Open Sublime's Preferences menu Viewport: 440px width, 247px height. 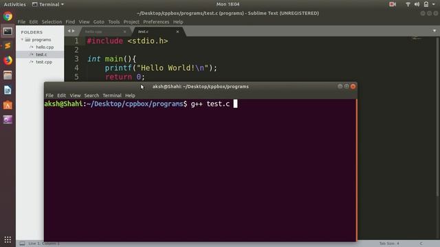[156, 22]
